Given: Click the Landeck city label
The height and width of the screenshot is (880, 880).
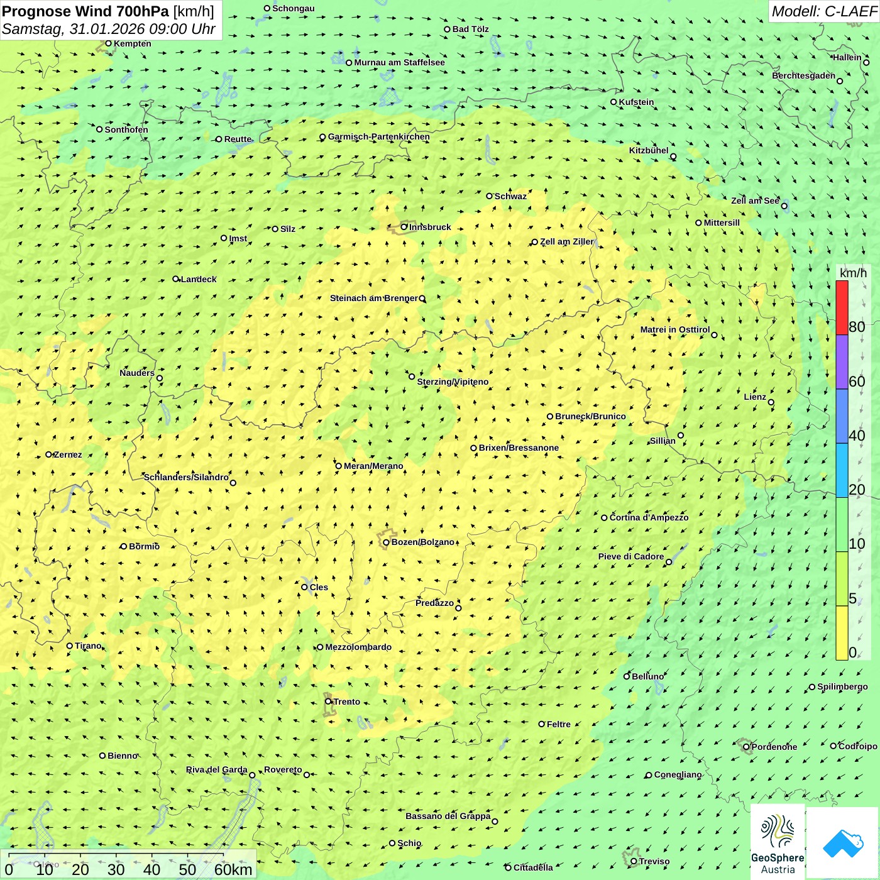Looking at the screenshot, I should click(x=199, y=279).
